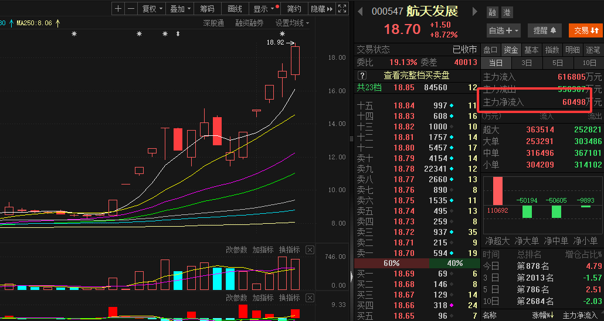604x321 pixels.
Task: Open the 显示 display dropdown
Action: (x=264, y=9)
